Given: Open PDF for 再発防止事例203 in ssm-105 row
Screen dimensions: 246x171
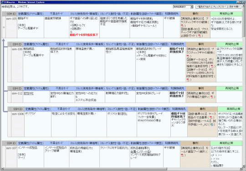Looking at the screenshot, I should pyautogui.click(x=182, y=25).
